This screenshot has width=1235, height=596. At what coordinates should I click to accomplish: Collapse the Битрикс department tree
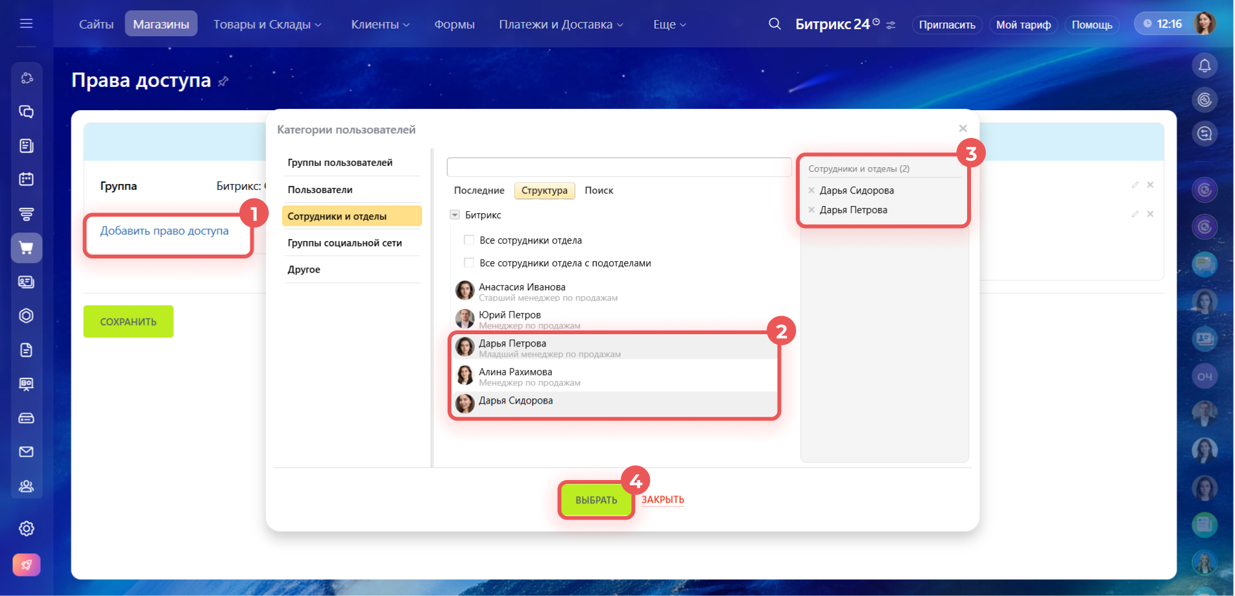click(455, 215)
